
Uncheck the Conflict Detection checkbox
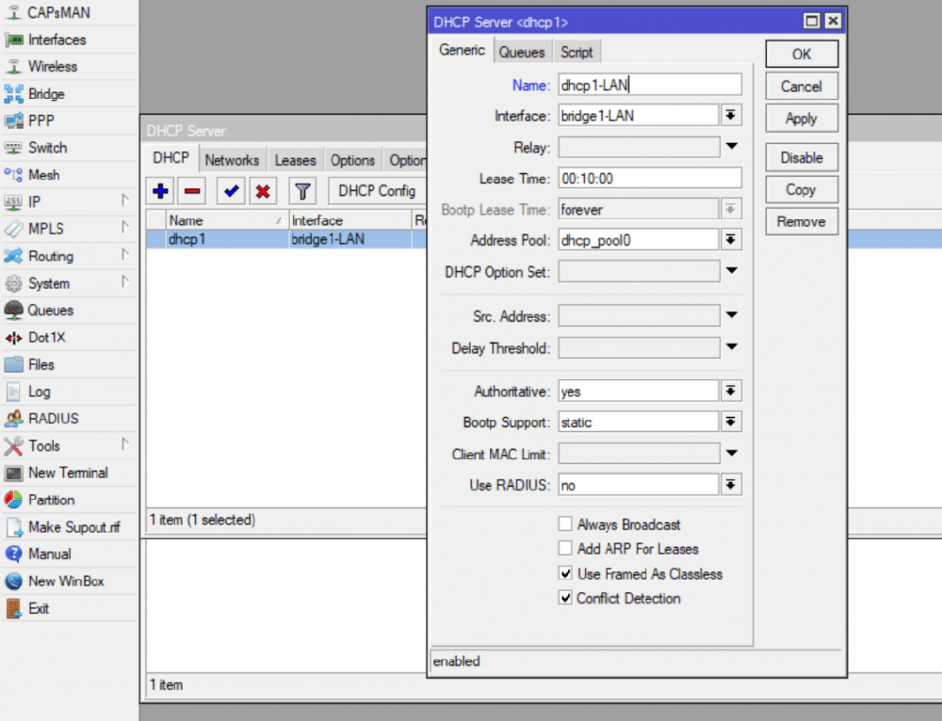click(564, 598)
